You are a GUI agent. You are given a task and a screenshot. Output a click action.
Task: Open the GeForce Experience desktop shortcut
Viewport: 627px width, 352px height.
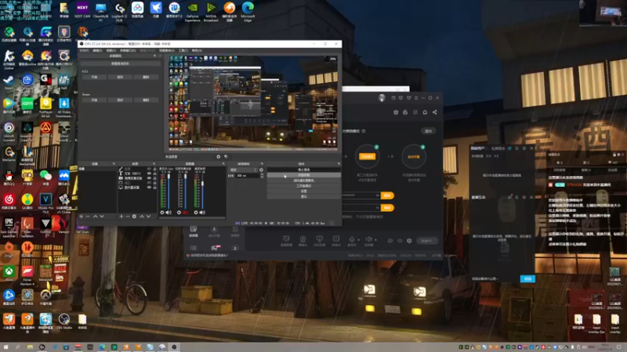click(192, 11)
